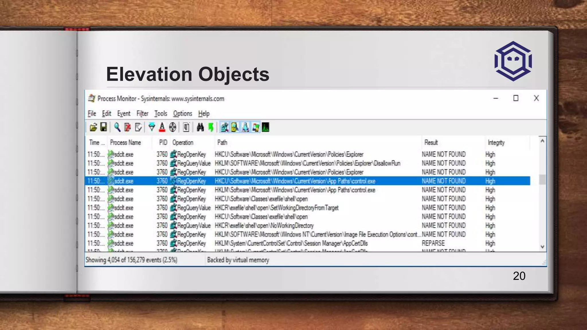Click the PID column header
The width and height of the screenshot is (587, 330).
[161, 142]
